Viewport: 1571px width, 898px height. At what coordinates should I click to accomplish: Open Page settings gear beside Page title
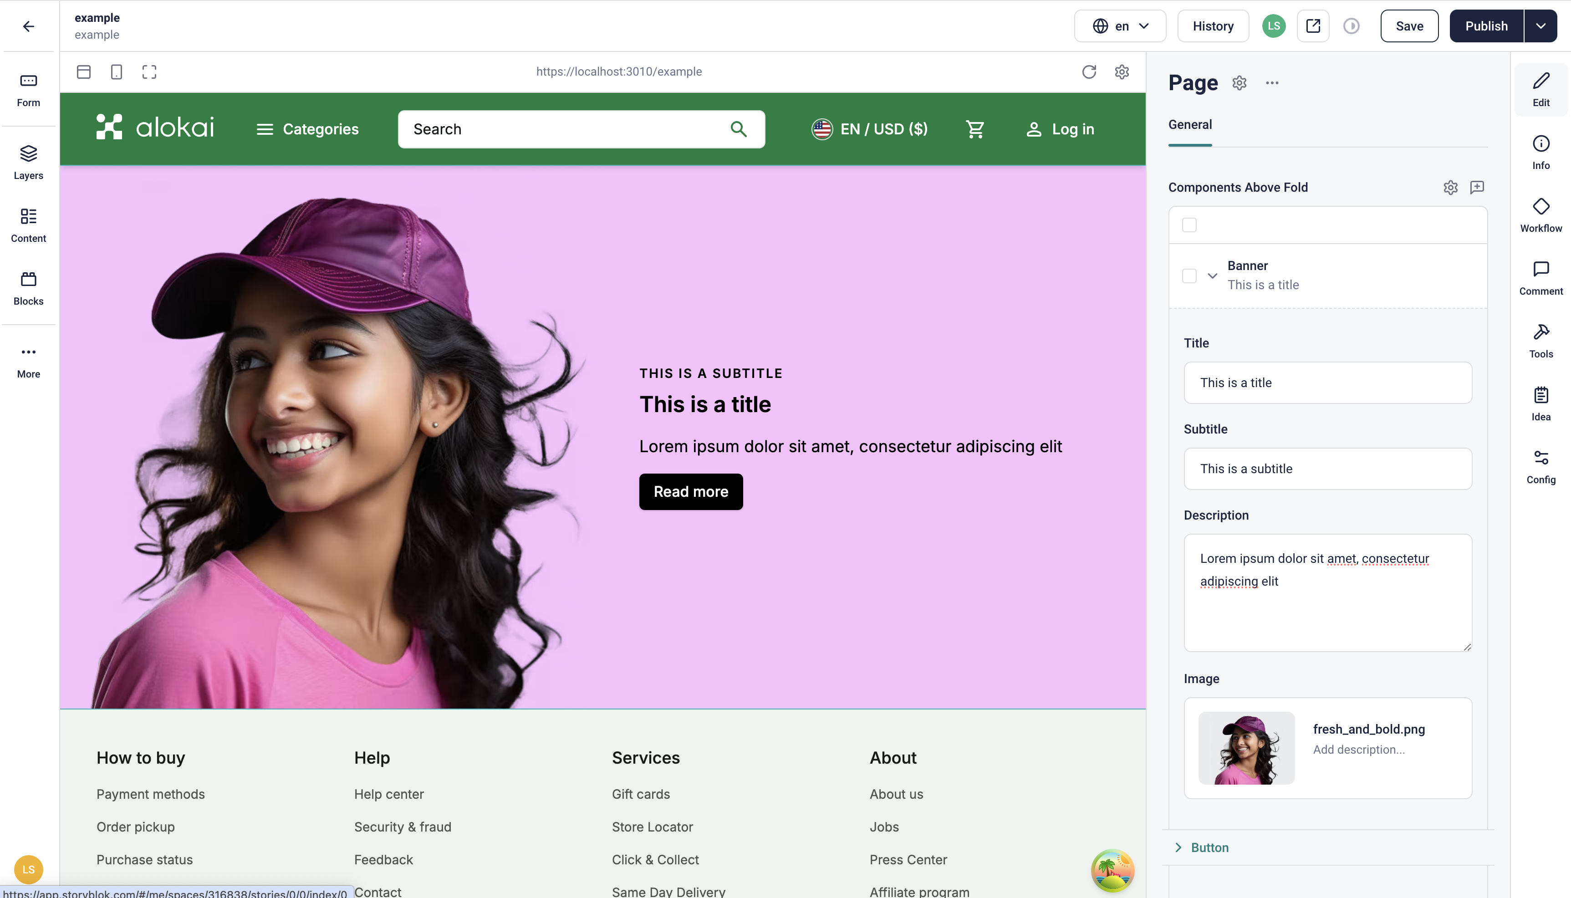1239,82
